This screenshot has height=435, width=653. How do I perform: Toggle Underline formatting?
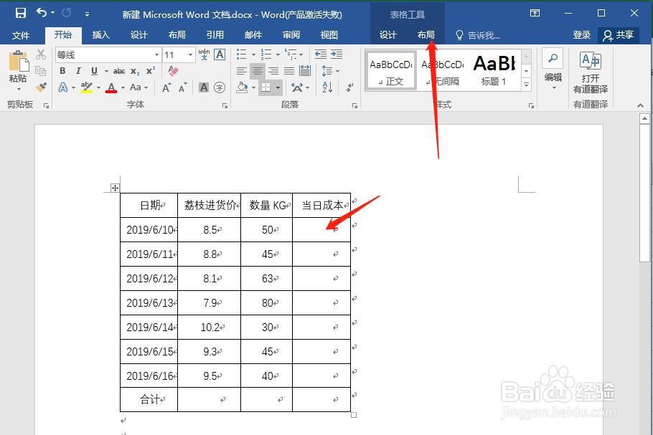(94, 71)
